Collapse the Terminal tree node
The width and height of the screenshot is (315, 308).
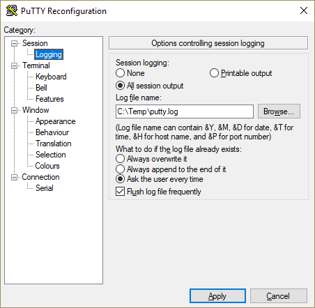click(x=15, y=66)
